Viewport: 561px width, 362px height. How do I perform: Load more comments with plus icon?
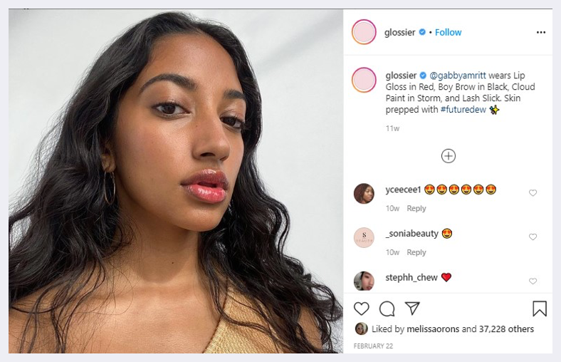tap(449, 156)
